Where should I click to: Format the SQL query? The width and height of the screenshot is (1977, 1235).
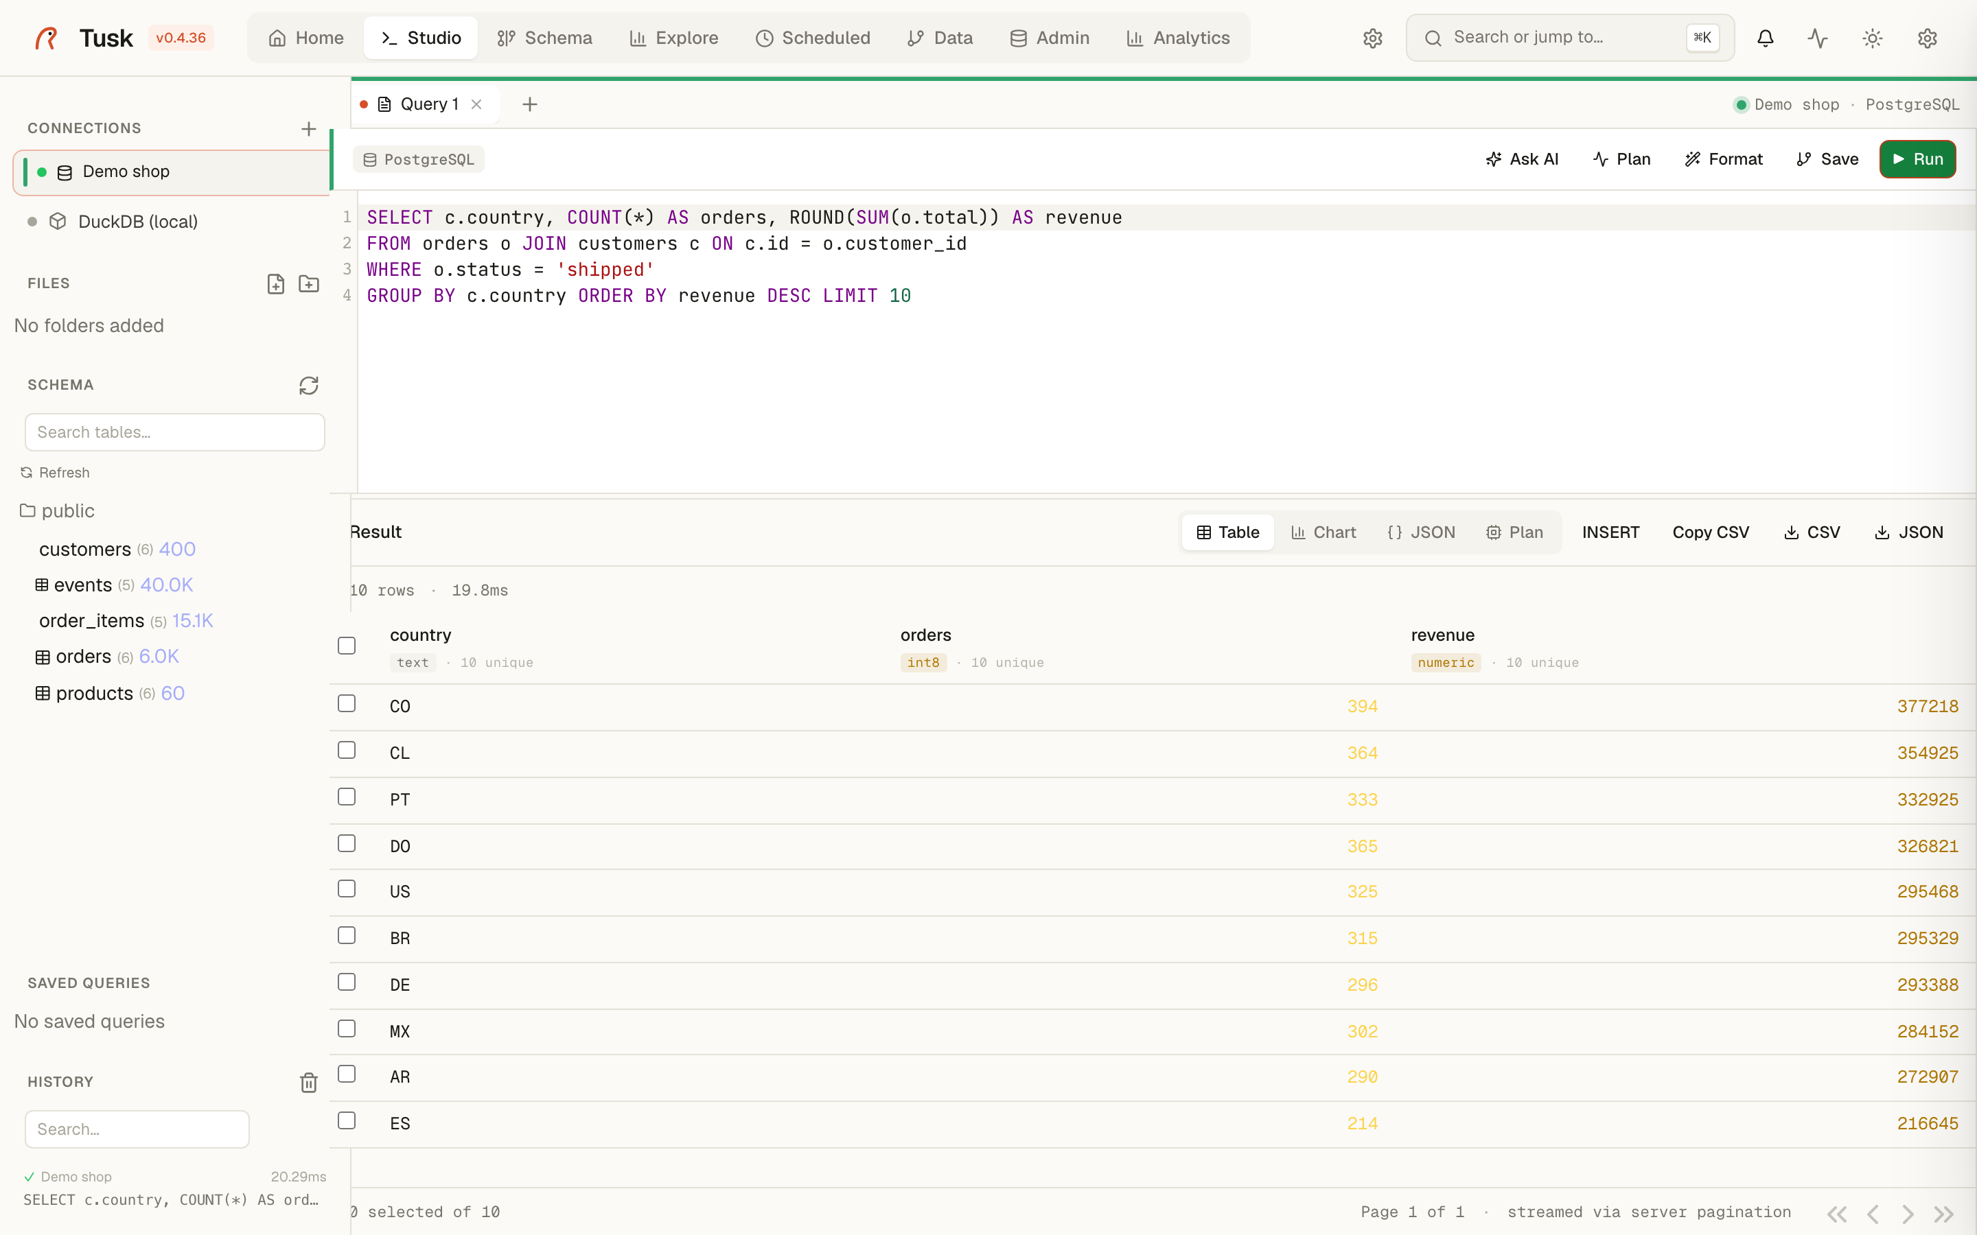(1724, 159)
